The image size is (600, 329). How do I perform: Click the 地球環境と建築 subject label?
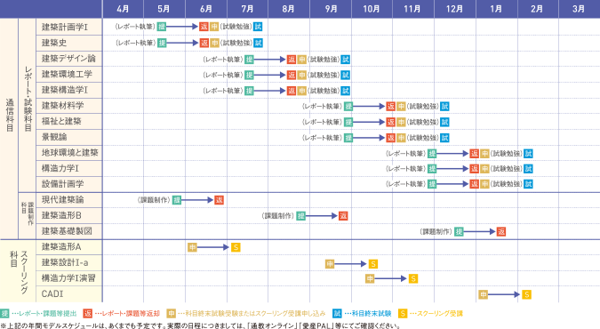click(69, 153)
